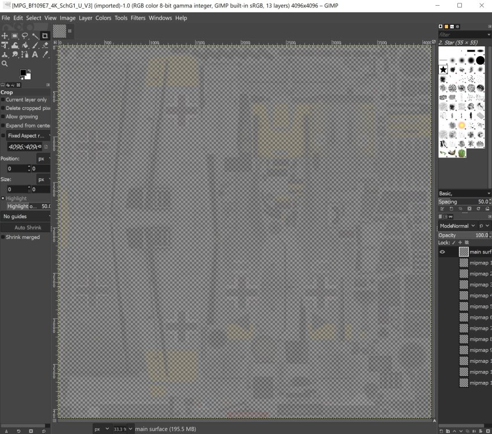Screen dimensions: 492x434
Task: Select the Move tool in toolbox
Action: [5, 36]
